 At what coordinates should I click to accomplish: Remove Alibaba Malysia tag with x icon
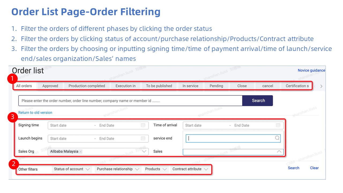pyautogui.click(x=81, y=151)
